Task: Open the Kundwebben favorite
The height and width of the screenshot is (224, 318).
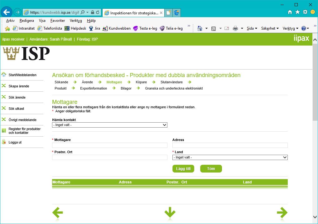Action: [117, 28]
